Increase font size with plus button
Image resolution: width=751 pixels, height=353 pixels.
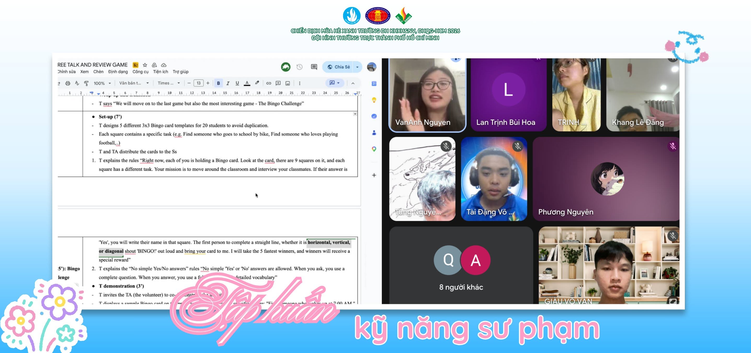[208, 83]
